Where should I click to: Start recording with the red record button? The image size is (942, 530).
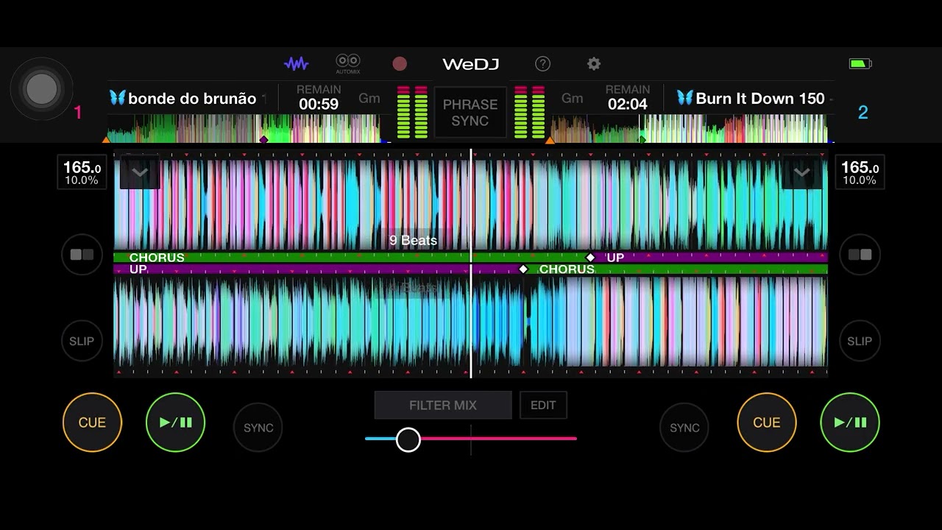click(x=400, y=64)
